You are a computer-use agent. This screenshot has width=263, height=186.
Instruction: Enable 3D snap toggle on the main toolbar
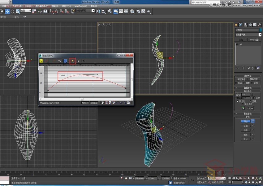point(51,12)
